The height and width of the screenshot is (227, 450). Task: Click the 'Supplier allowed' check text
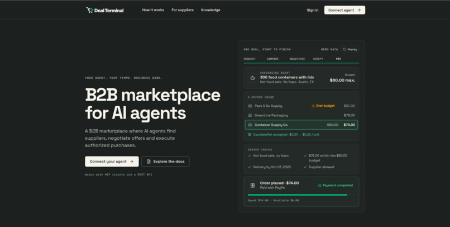(x=321, y=167)
